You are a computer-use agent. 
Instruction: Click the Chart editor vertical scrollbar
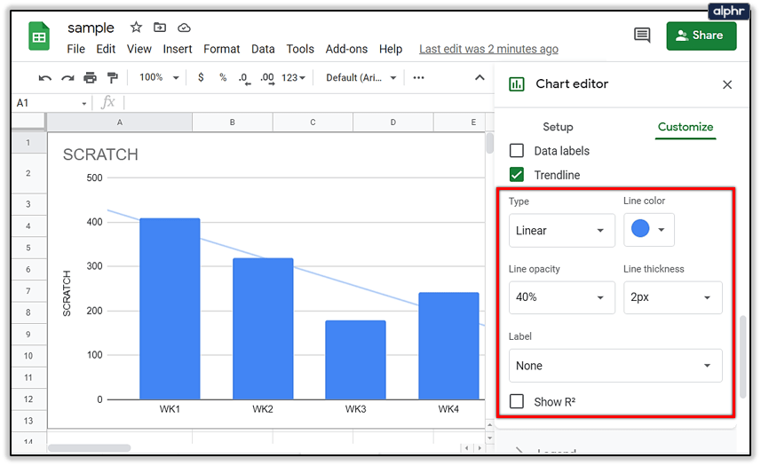742,357
